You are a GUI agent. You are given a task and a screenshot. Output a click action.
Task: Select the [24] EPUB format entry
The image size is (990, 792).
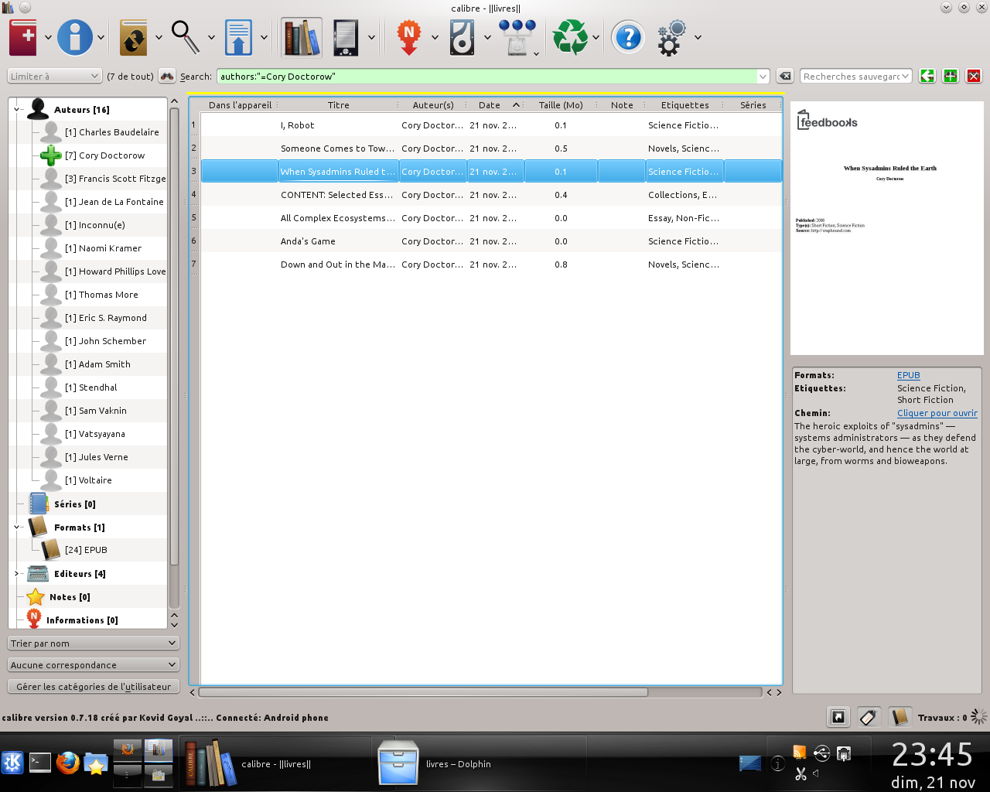coord(85,550)
